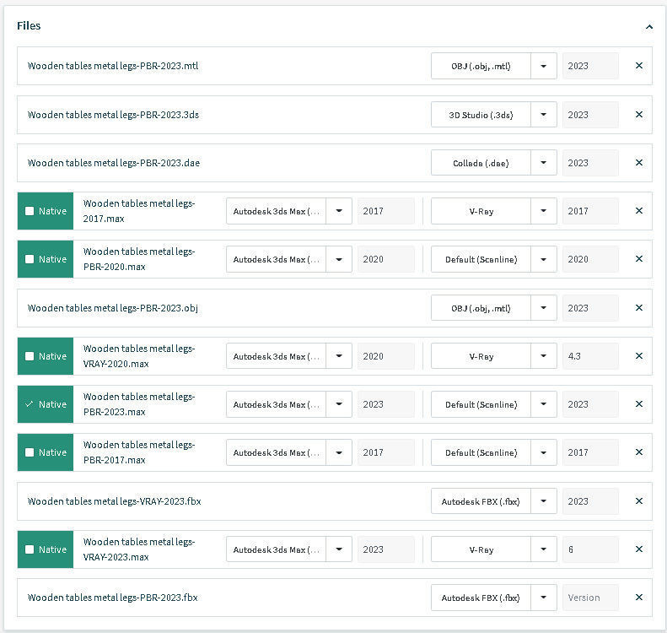Collapse the Files section
Viewport: 667px width, 633px height.
pyautogui.click(x=648, y=26)
